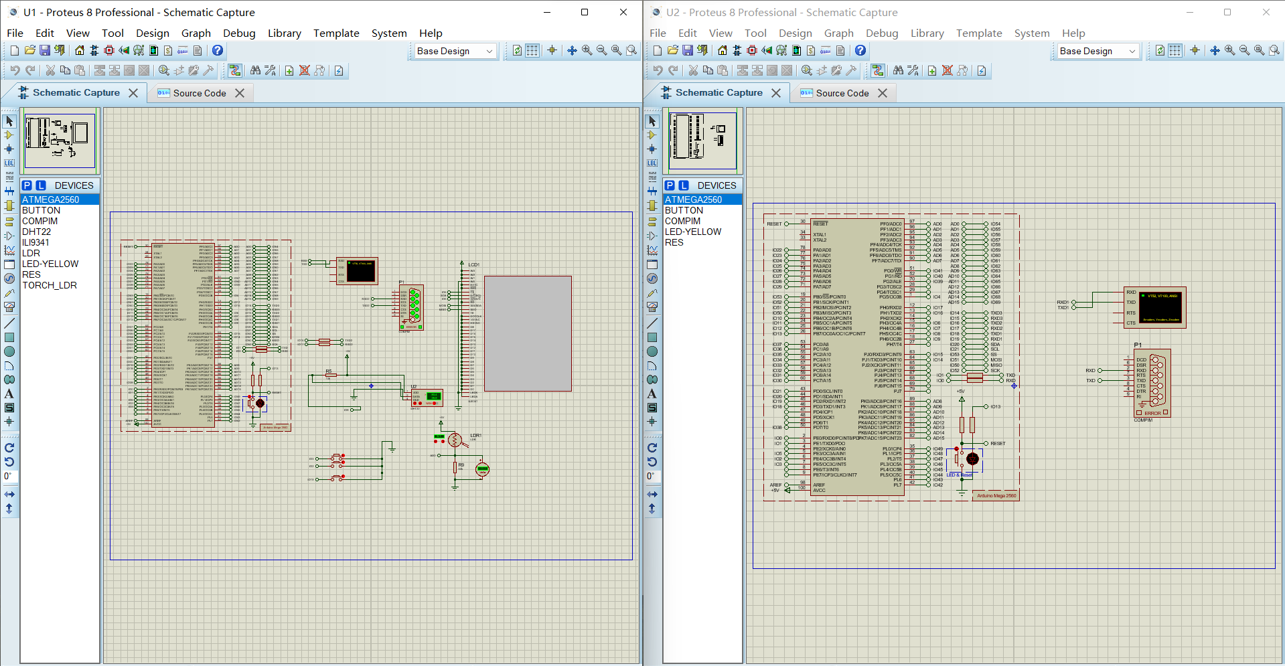Click the Search and Tag binoculars in U1
This screenshot has width=1285, height=666.
click(x=255, y=71)
